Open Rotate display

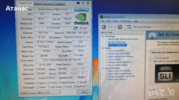(114, 59)
